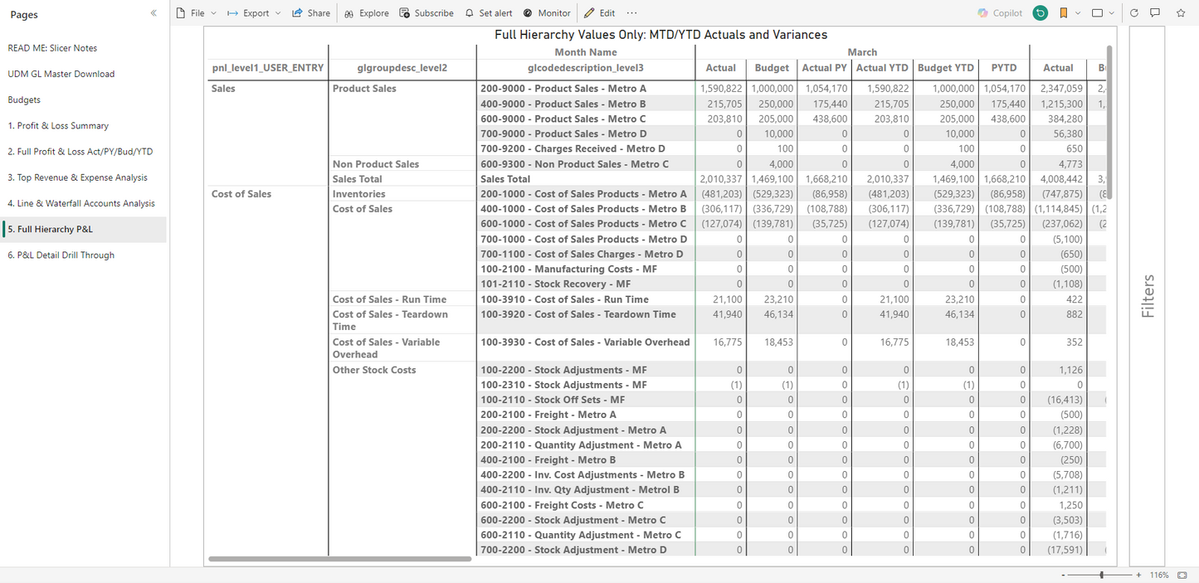Click Explore in the toolbar
Screen dimensions: 1199x583
pos(368,13)
